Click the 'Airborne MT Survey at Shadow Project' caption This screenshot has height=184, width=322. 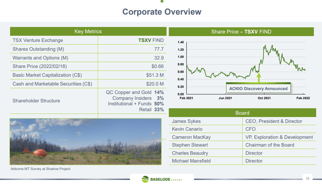pos(40,169)
